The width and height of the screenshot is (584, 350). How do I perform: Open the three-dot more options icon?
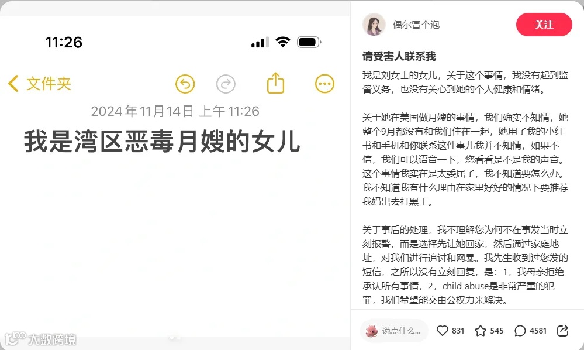tap(324, 84)
